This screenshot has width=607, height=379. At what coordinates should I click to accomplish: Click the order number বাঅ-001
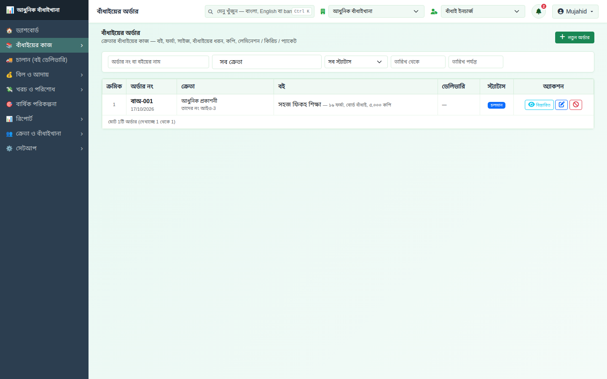pos(142,101)
